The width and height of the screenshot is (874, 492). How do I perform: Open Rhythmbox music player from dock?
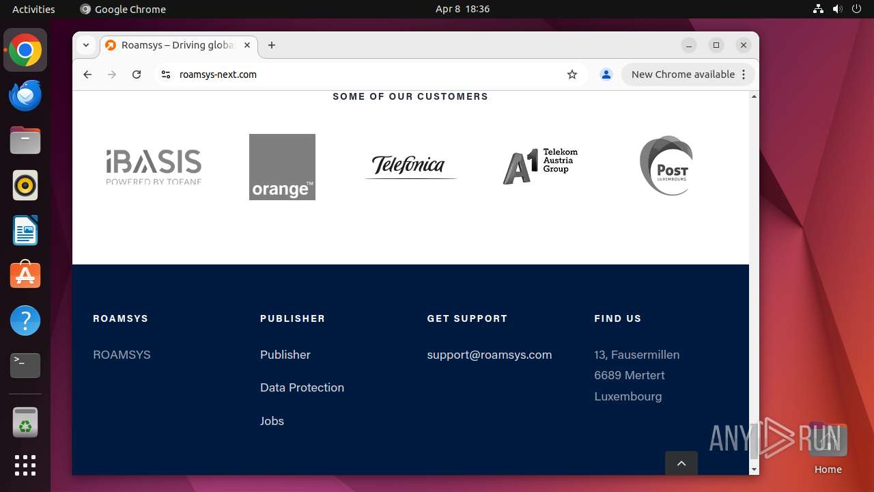click(25, 185)
